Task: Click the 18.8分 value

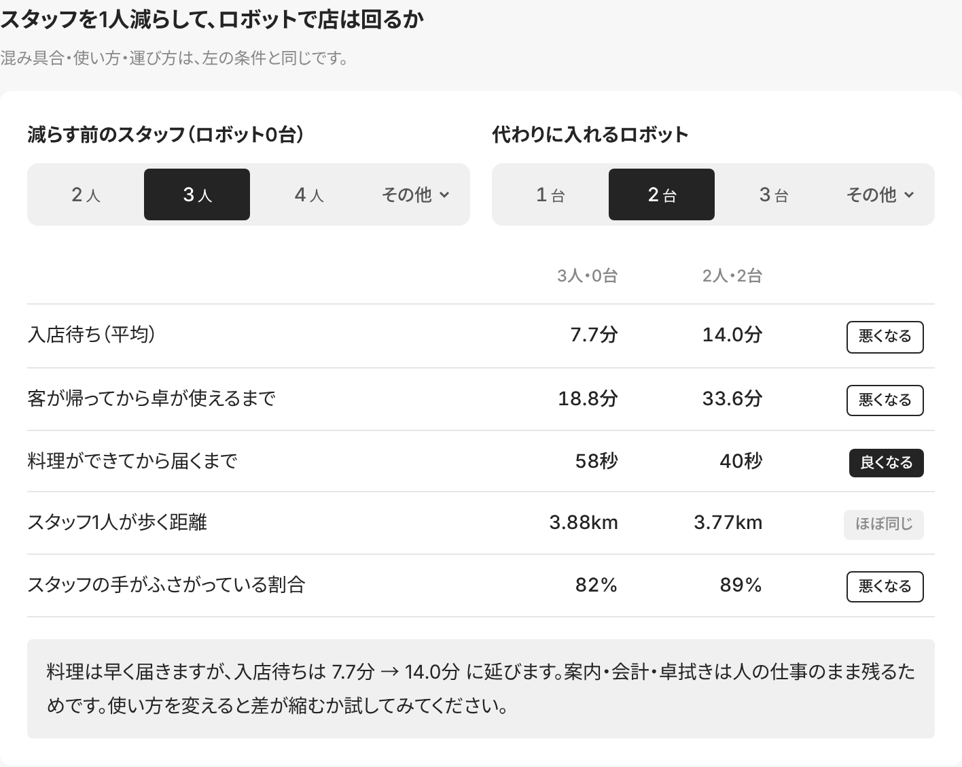Action: 588,398
